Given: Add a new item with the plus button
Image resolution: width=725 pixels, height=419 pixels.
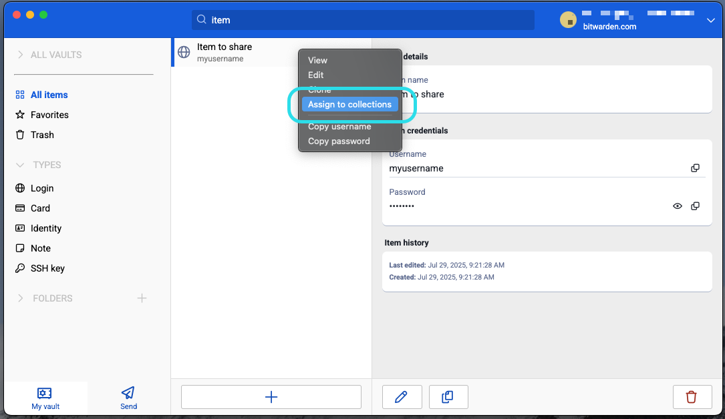Looking at the screenshot, I should click(271, 396).
